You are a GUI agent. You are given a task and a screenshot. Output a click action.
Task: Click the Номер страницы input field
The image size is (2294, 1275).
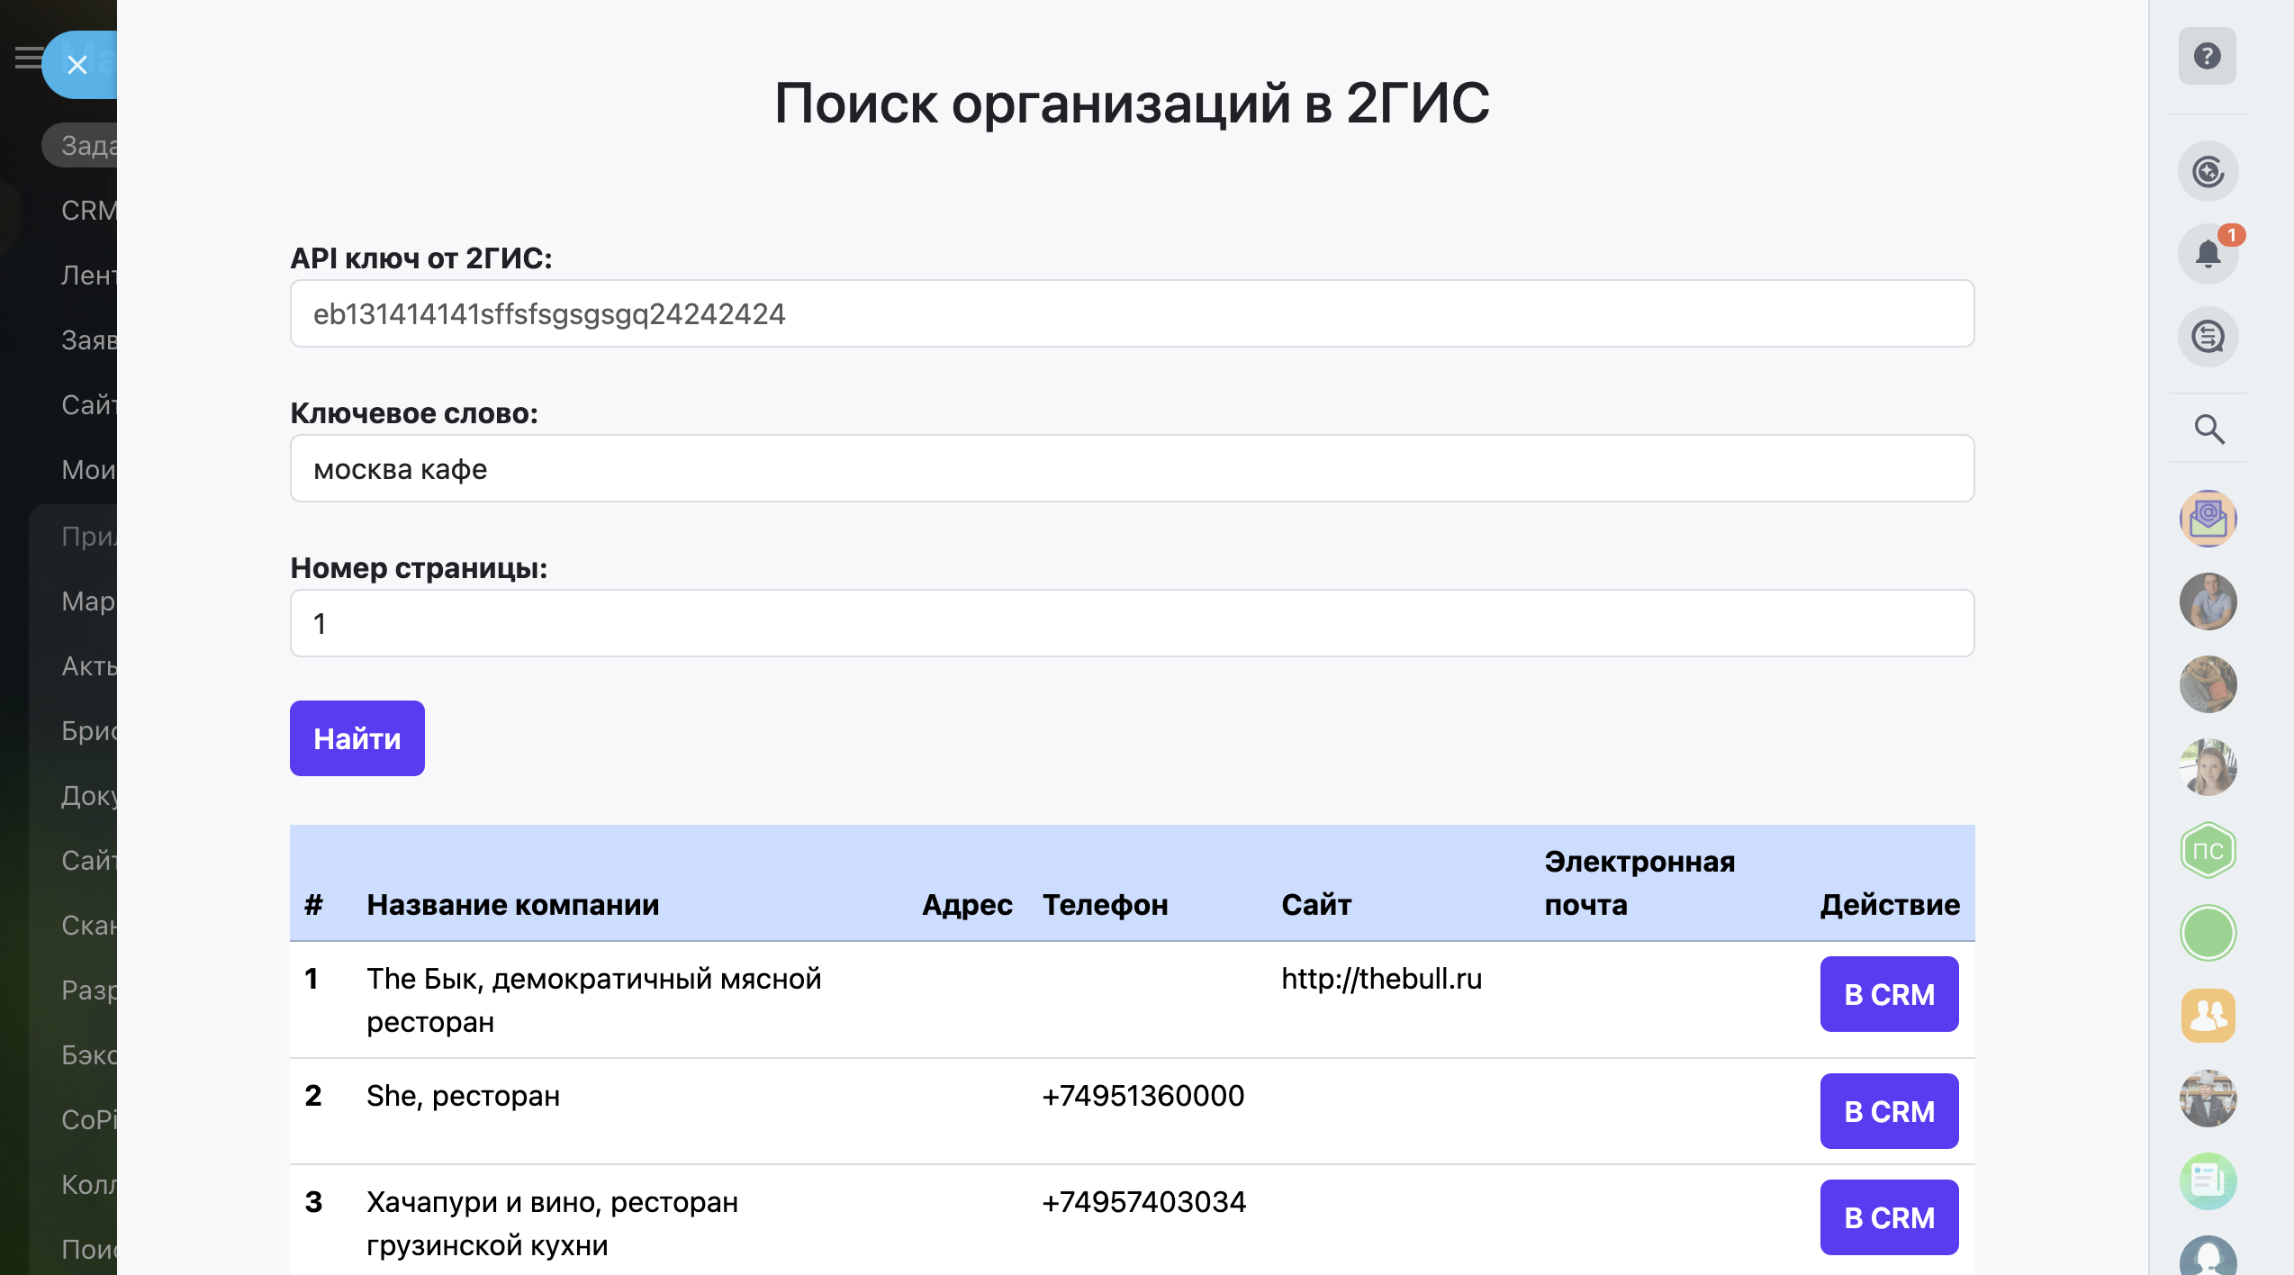pos(1132,623)
